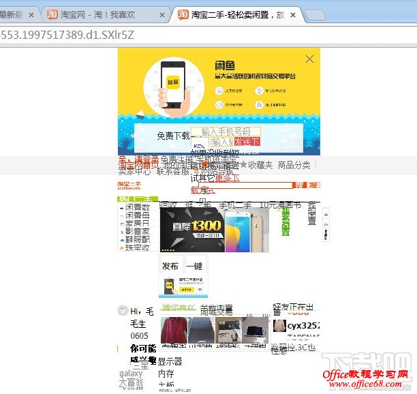Image resolution: width=417 pixels, height=394 pixels.
Task: Click the top icon in floating sidebar
Action: pyautogui.click(x=326, y=215)
